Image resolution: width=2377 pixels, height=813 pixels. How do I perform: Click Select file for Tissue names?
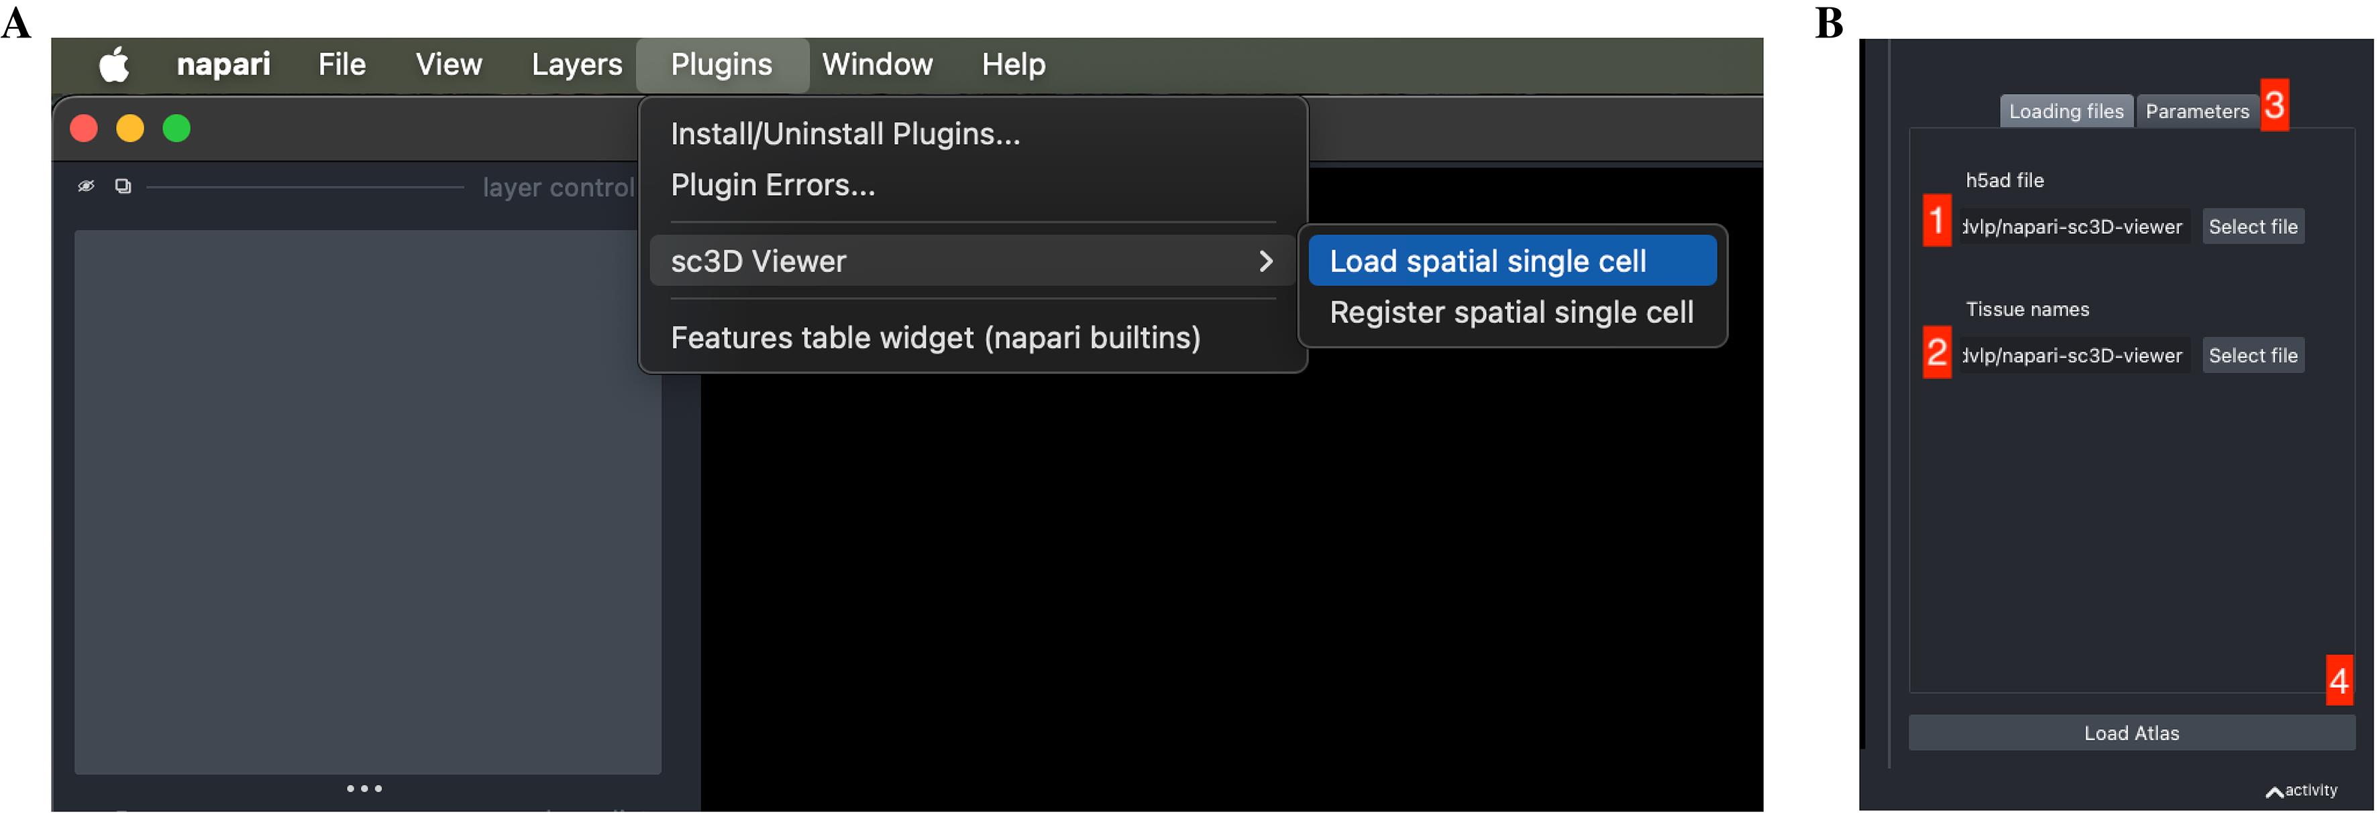tap(2252, 356)
